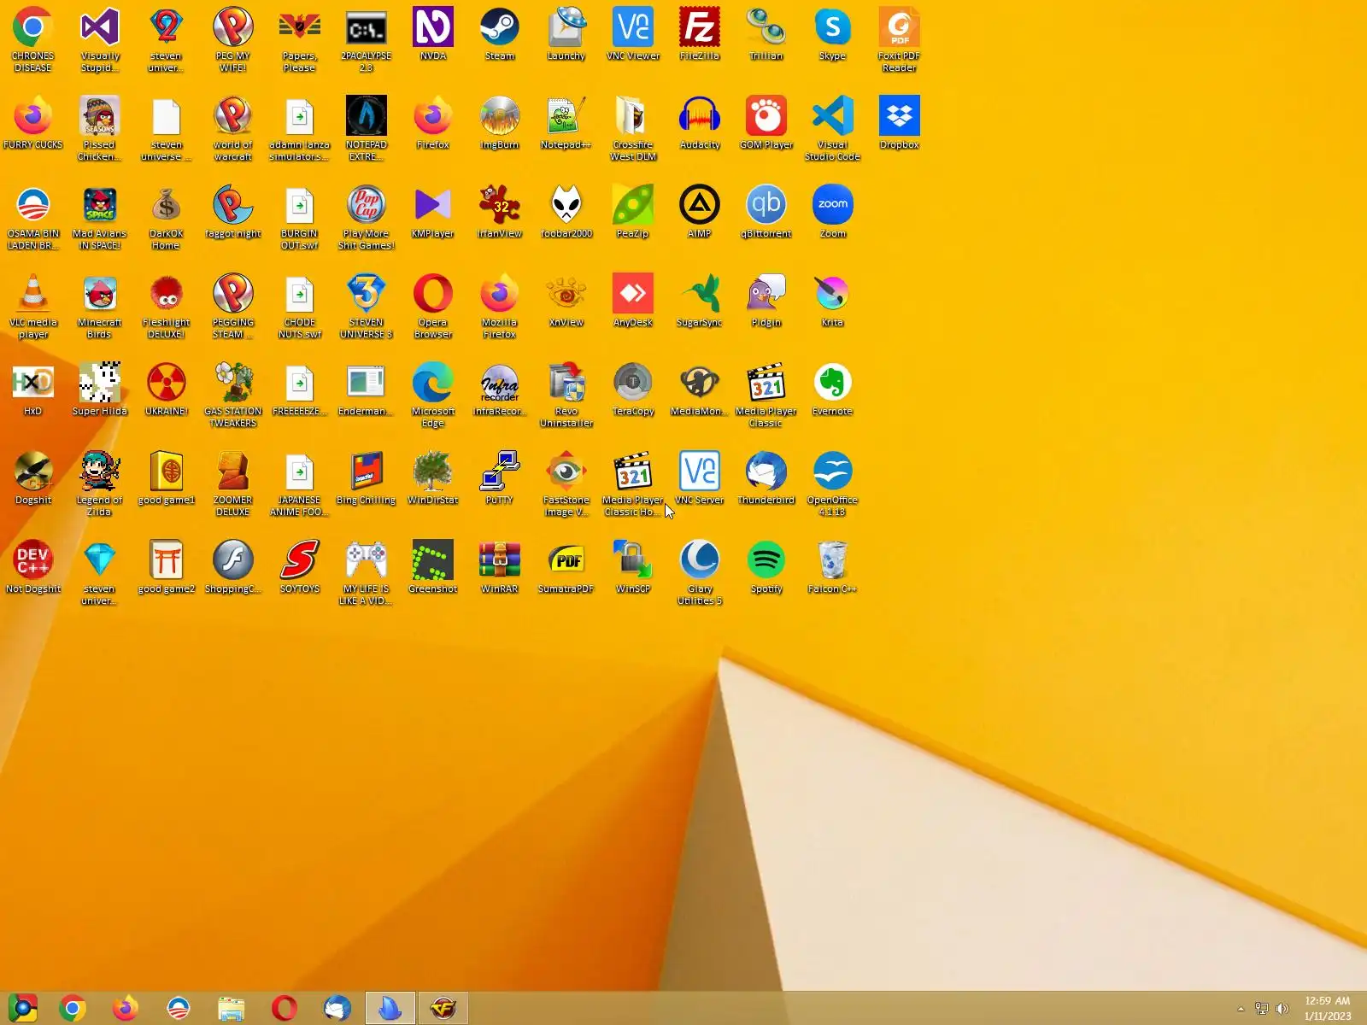Open Visual Studio Code desktop icon
This screenshot has height=1025, width=1367.
(833, 129)
